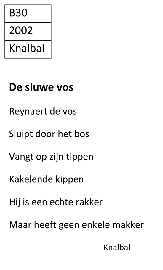Image resolution: width=163 pixels, height=270 pixels.
Task: Click the line Kakelende kippen
Action: point(46,180)
